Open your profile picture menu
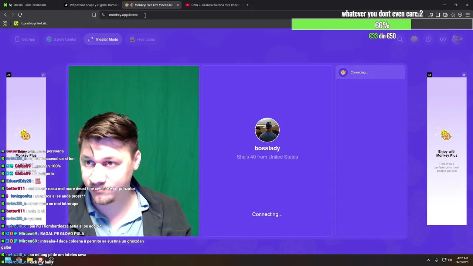Image resolution: width=473 pixels, height=266 pixels. [457, 39]
